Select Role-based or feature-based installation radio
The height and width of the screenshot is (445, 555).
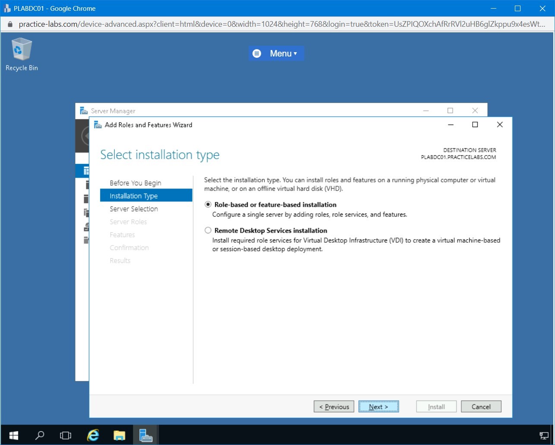pos(208,205)
